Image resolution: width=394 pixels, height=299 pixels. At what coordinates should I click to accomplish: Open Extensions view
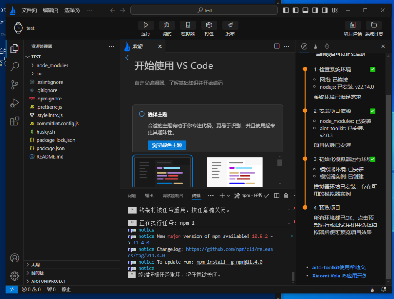pyautogui.click(x=15, y=121)
